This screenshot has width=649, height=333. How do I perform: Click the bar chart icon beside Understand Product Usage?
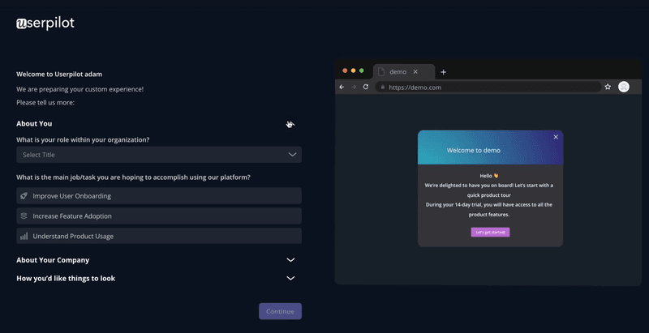tap(24, 236)
